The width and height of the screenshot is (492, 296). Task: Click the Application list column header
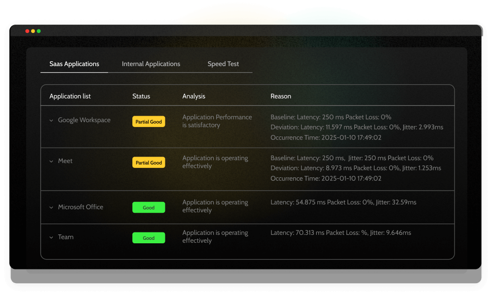[70, 96]
